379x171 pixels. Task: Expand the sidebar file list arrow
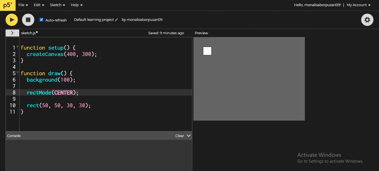coord(12,33)
